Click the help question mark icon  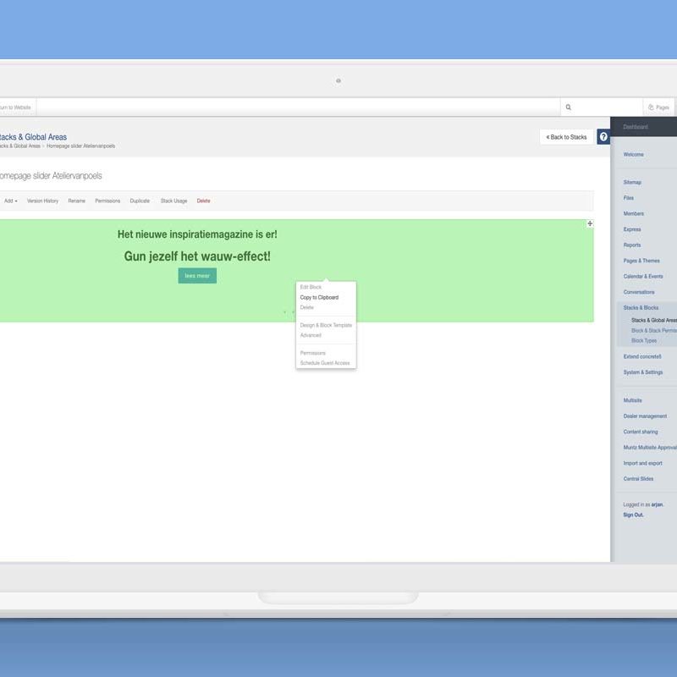(x=603, y=136)
